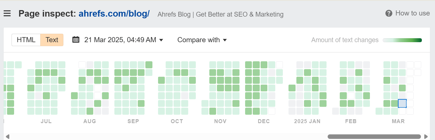Click the question mark help icon

point(389,13)
